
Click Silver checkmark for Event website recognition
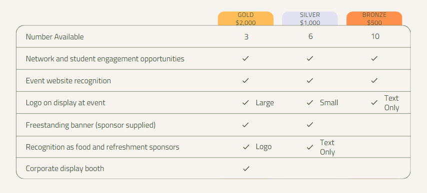[309, 81]
